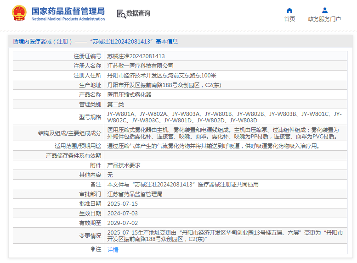Click 国家药品监督管理局 site title

coord(68,11)
